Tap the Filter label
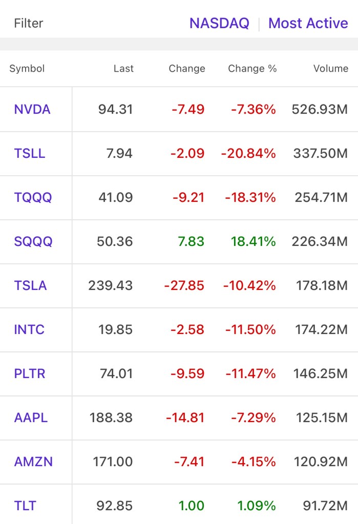Screen dimensions: 358x524 click(x=29, y=23)
